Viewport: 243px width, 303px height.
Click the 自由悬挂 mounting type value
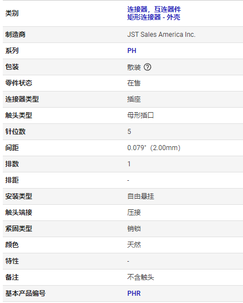pyautogui.click(x=140, y=196)
